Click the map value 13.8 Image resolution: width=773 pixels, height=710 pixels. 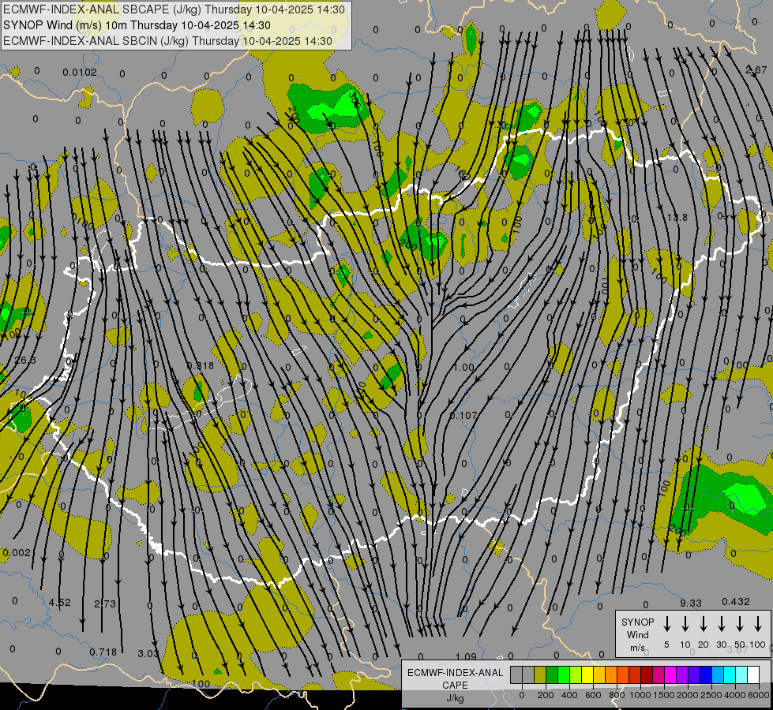(677, 217)
